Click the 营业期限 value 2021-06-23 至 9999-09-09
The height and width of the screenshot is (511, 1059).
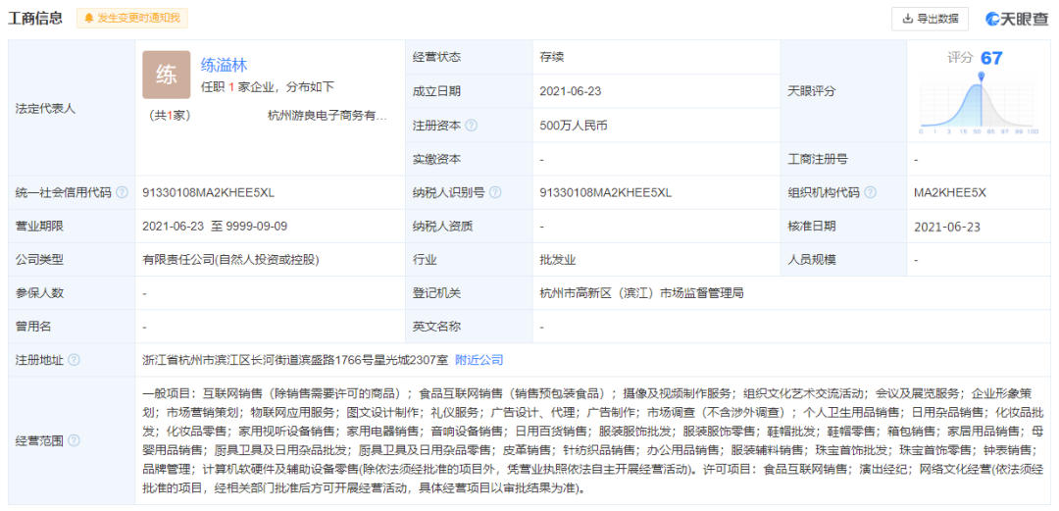[x=215, y=227]
